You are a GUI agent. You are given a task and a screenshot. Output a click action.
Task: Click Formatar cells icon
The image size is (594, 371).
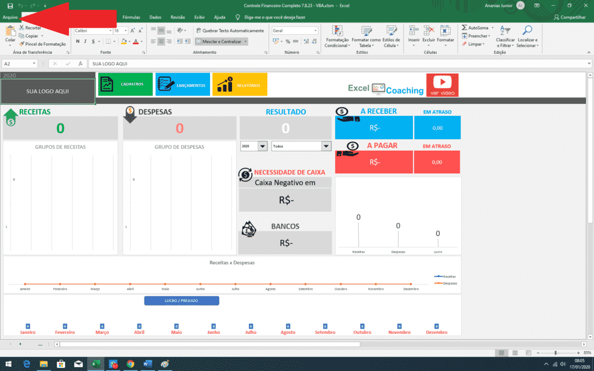[x=445, y=31]
